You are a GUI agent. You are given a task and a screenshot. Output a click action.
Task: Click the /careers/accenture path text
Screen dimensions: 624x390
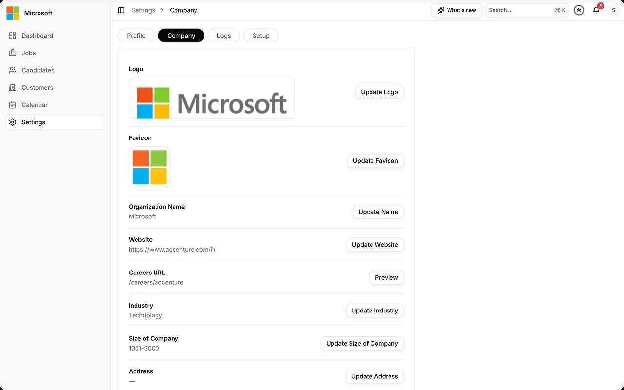point(156,282)
